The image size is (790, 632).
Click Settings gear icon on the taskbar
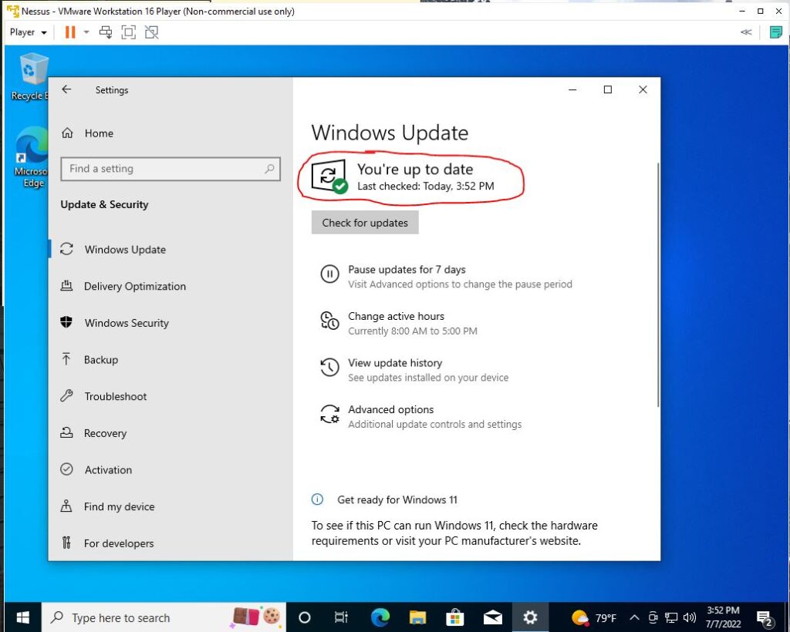click(x=530, y=617)
